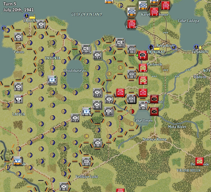Viewport: 211px width, 192px height.
Task: Select the air unit at Daugavpils
Action: coord(18,161)
